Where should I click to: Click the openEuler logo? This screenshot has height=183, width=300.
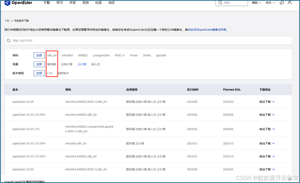click(x=18, y=3)
